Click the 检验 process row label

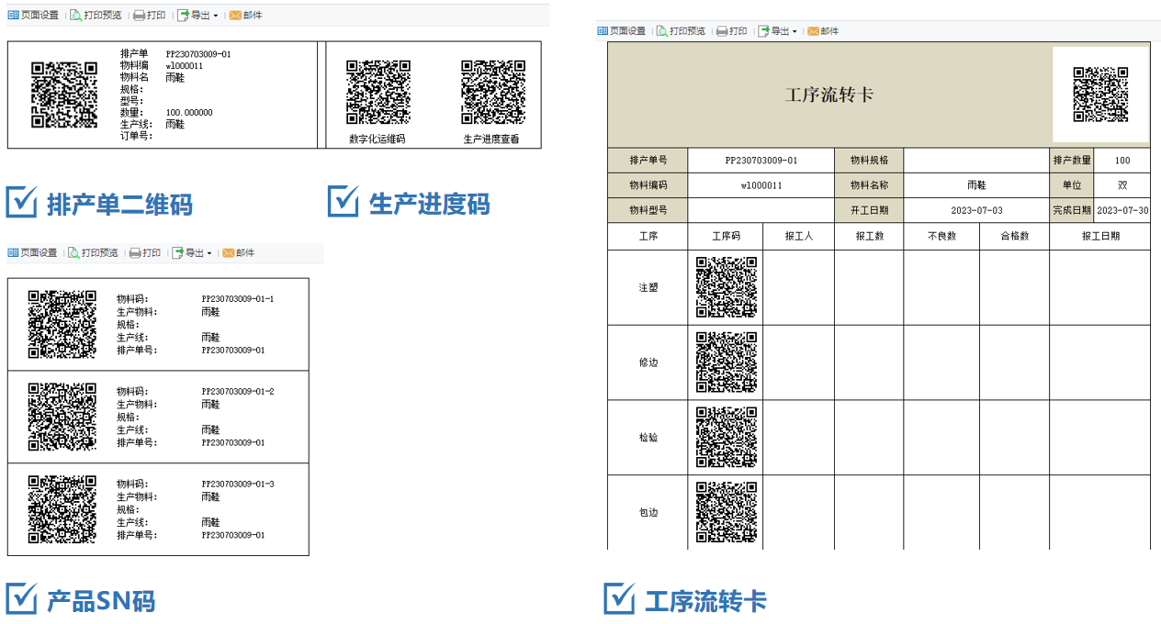648,438
